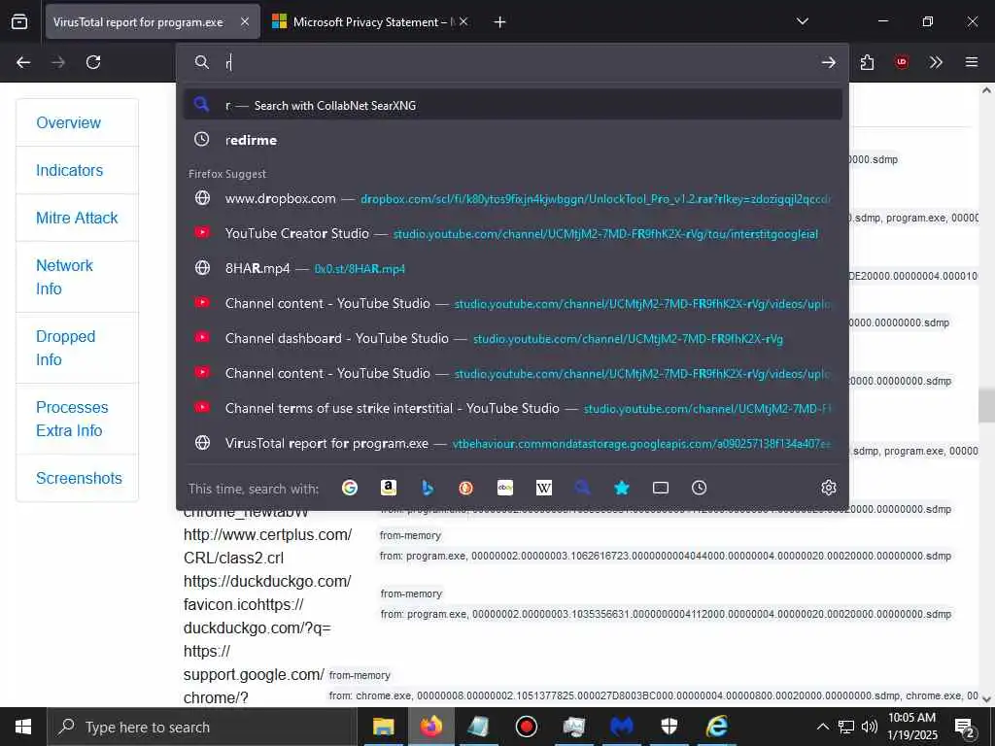Viewport: 995px width, 746px height.
Task: Open the 8HAR.mp4 suggestion
Action: [x=513, y=268]
